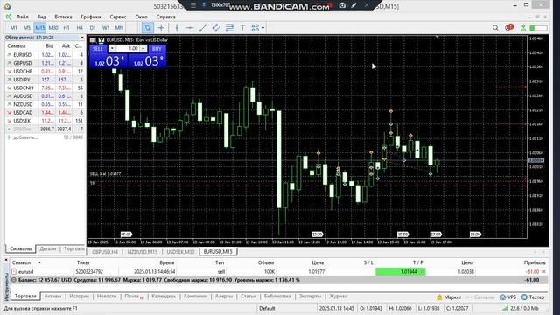Image resolution: width=560 pixels, height=315 pixels.
Task: Select the Fibonacci retracement tool
Action: point(229,27)
